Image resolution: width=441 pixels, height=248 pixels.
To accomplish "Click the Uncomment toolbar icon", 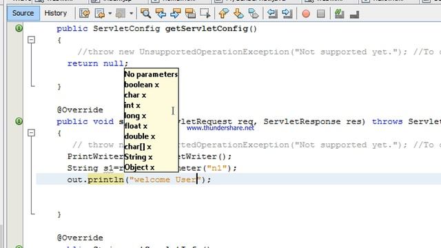I will point(354,14).
